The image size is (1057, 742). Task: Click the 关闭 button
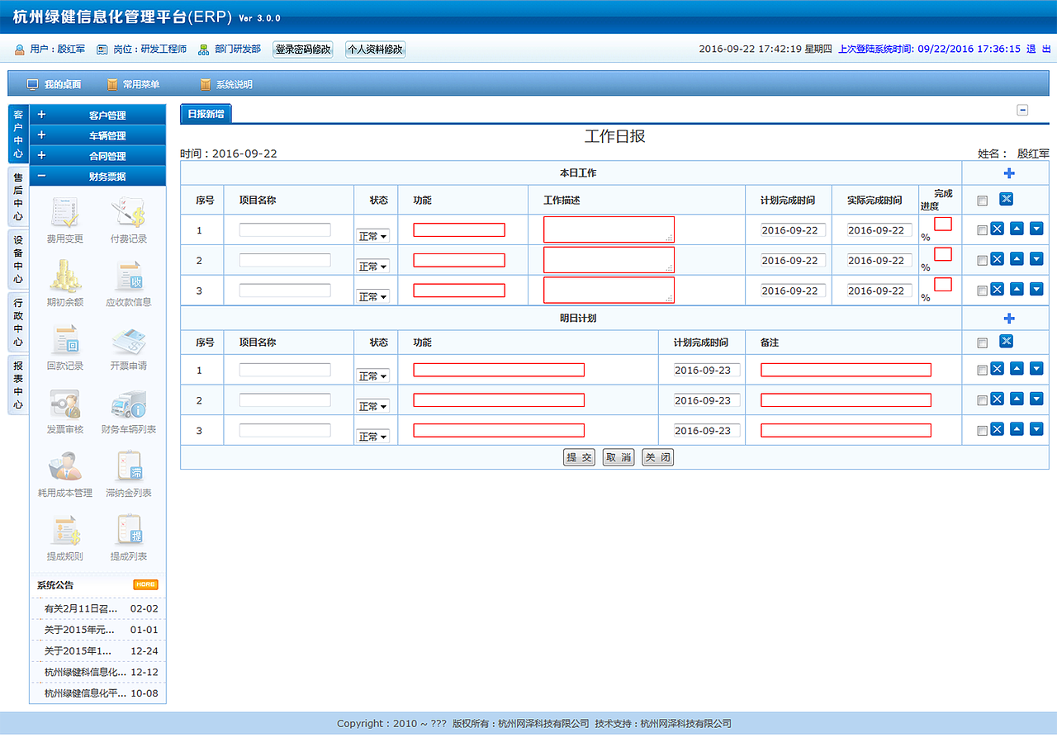tap(657, 457)
